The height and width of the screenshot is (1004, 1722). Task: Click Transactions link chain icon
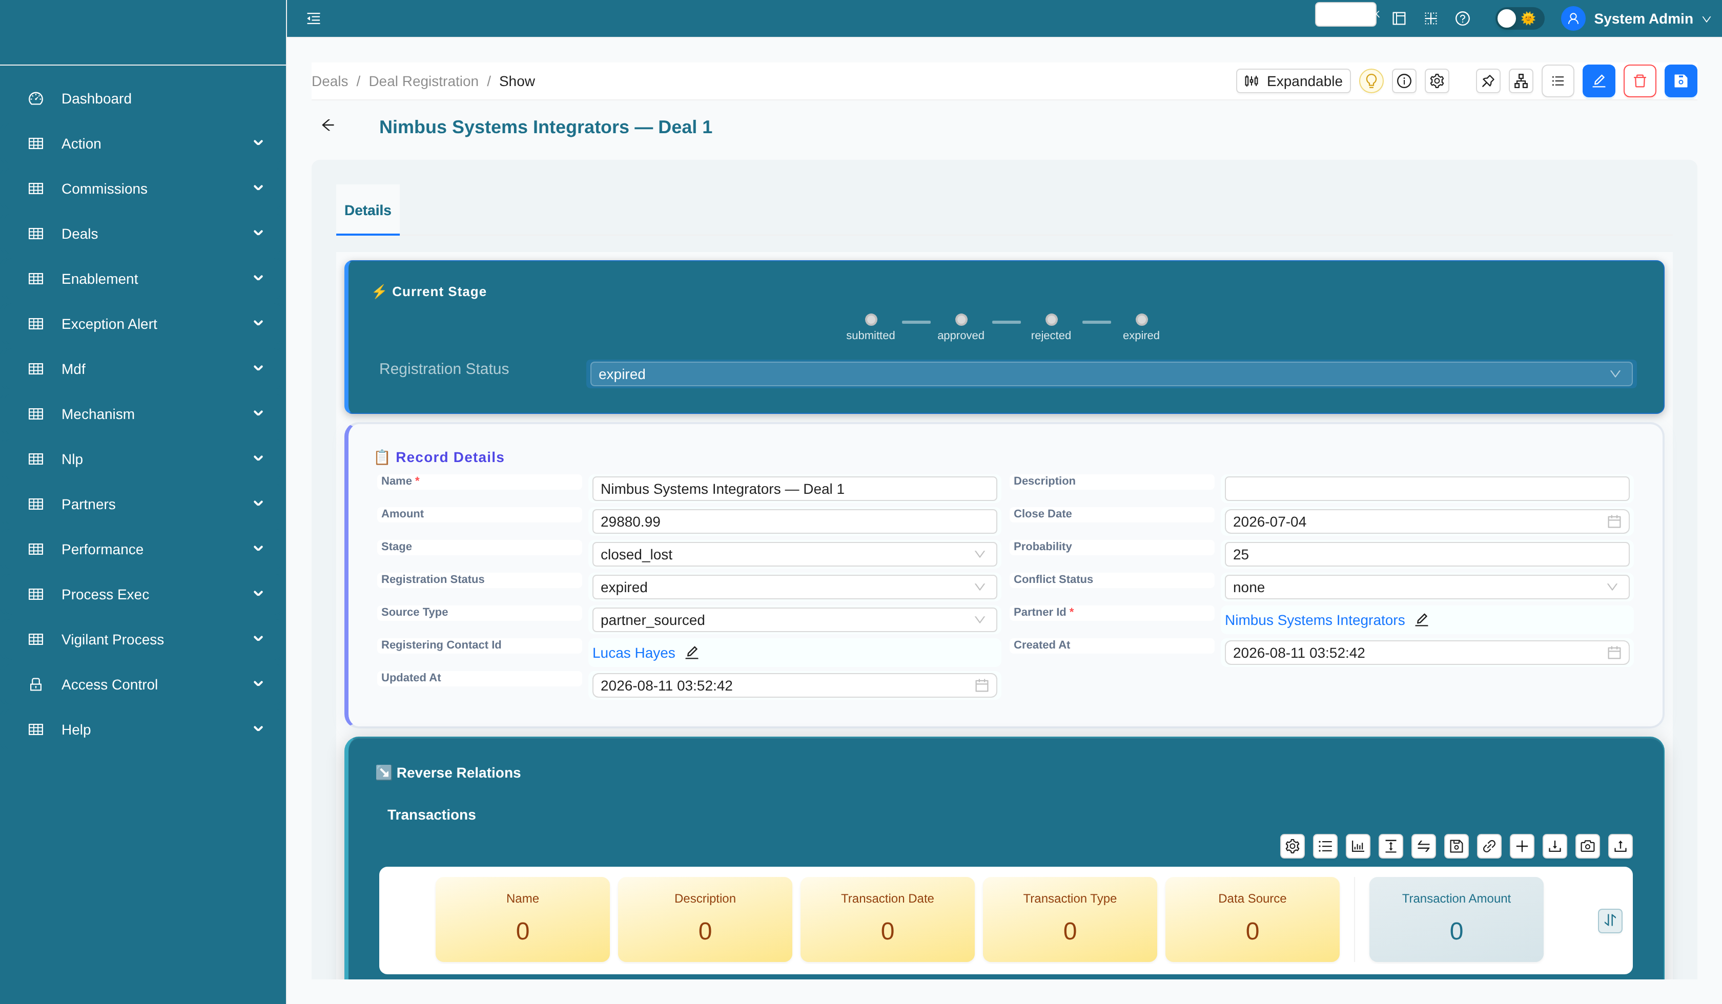1489,846
